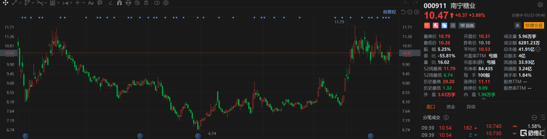Toggle magnet snap mode
547x139 pixels.
pyautogui.click(x=119, y=3)
